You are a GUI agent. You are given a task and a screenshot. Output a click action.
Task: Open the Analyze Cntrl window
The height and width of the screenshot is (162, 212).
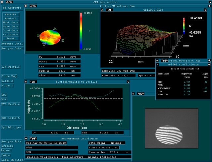[x=12, y=48]
